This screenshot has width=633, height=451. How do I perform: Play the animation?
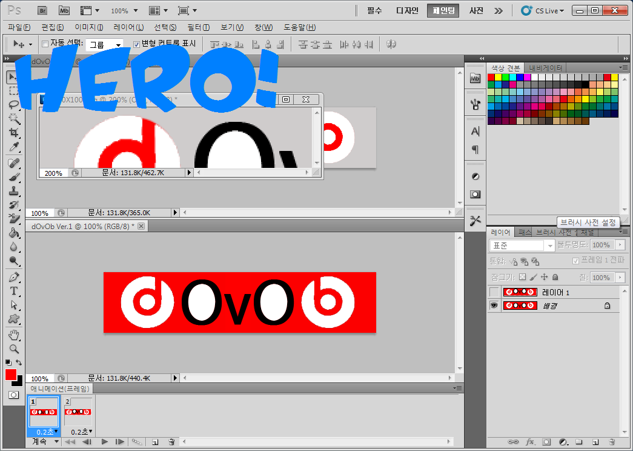pos(105,442)
